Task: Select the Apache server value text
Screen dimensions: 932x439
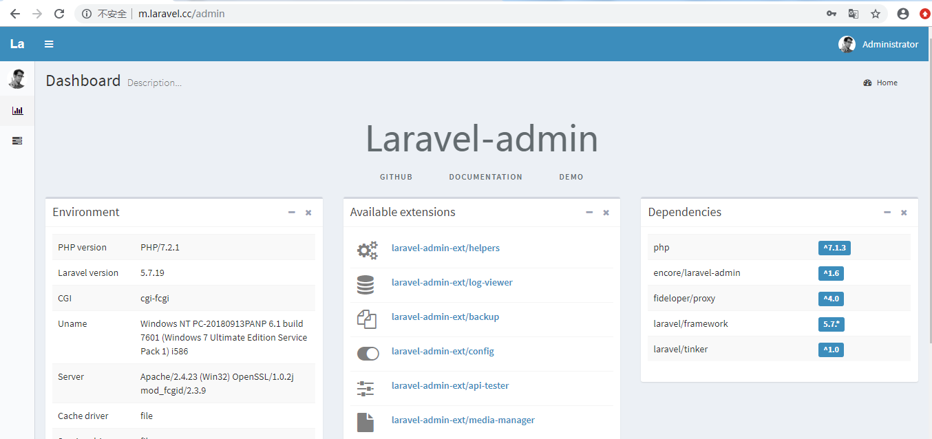Action: tap(217, 383)
